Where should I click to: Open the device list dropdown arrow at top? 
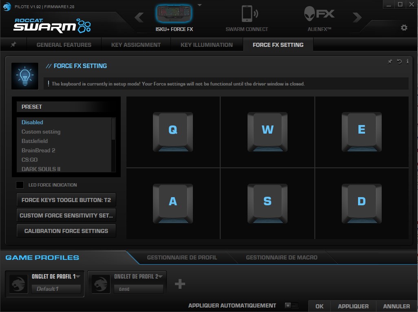point(199,5)
